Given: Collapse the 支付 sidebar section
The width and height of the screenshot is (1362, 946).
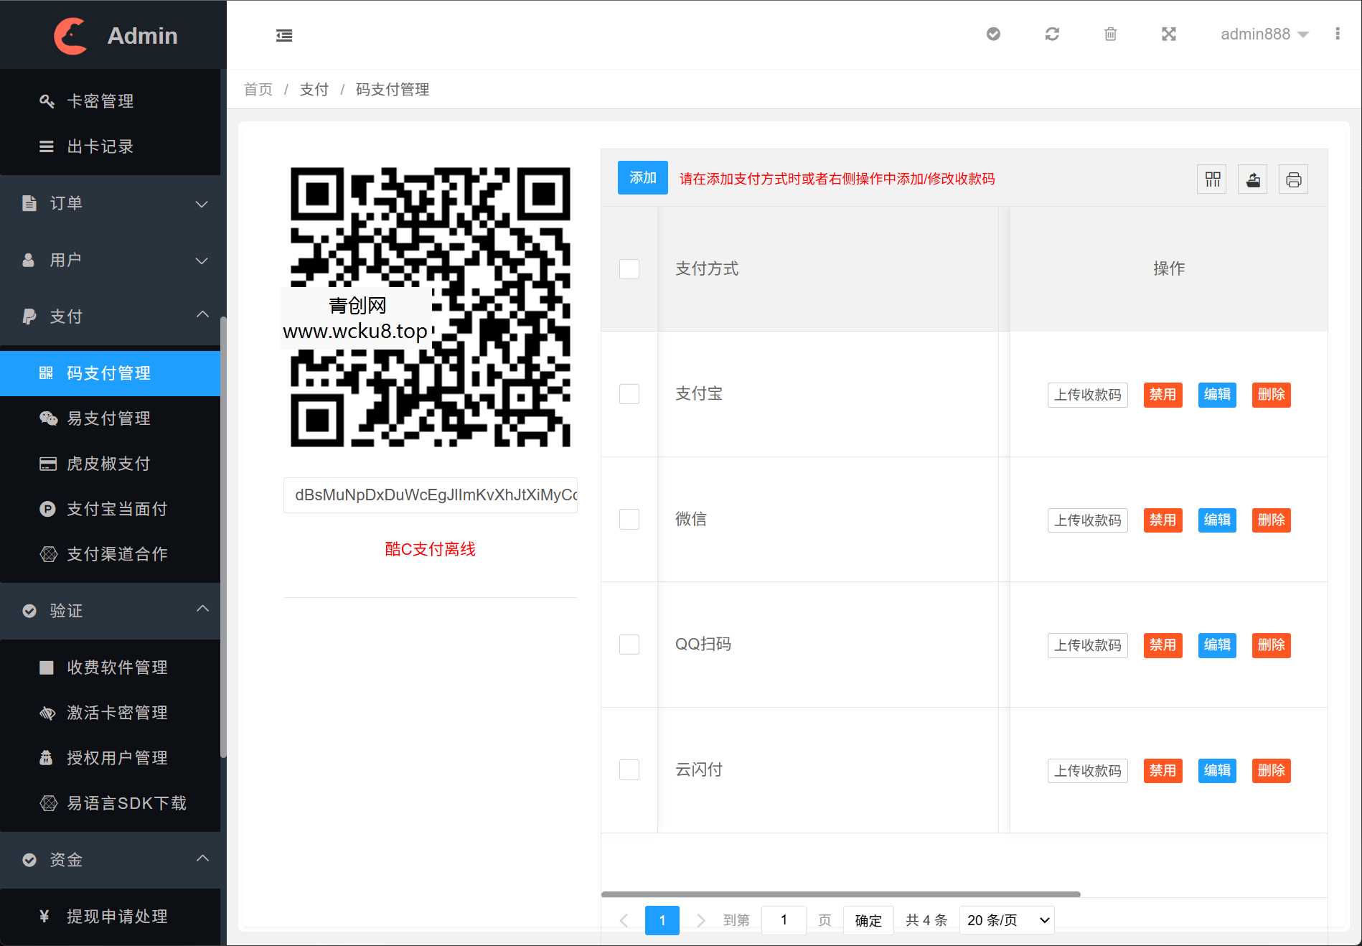Looking at the screenshot, I should tap(111, 316).
